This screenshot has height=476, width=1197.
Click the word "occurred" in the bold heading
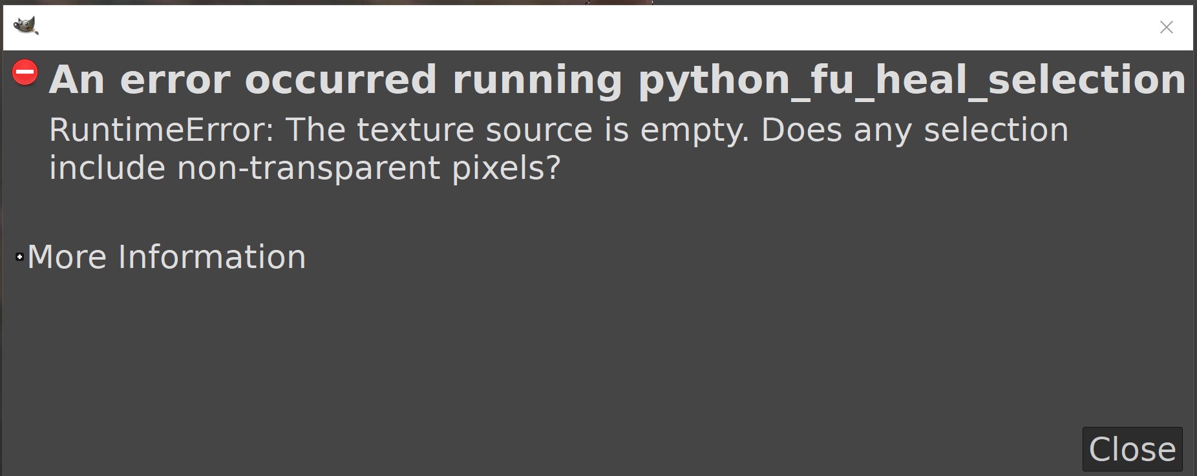[341, 80]
